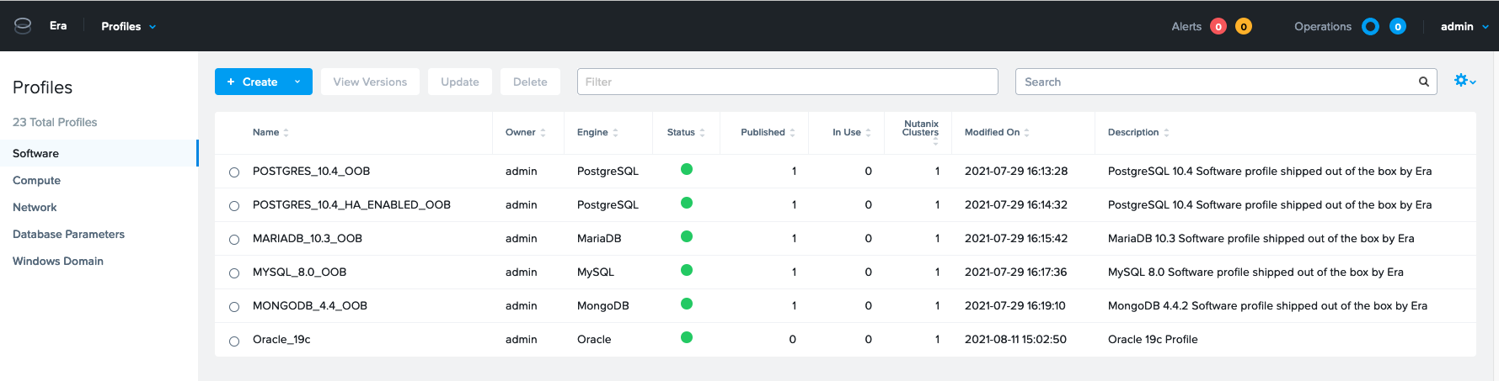The height and width of the screenshot is (381, 1499).
Task: Open the Software profiles section
Action: pyautogui.click(x=99, y=153)
